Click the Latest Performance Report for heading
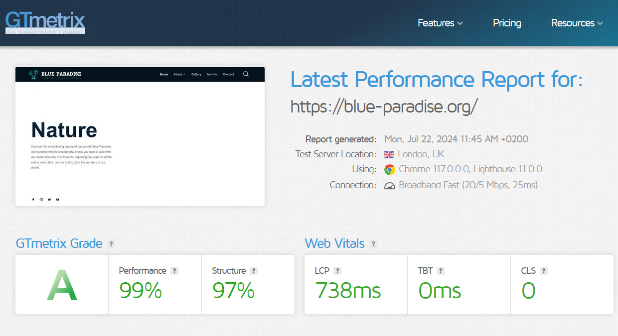The width and height of the screenshot is (618, 336). [437, 80]
